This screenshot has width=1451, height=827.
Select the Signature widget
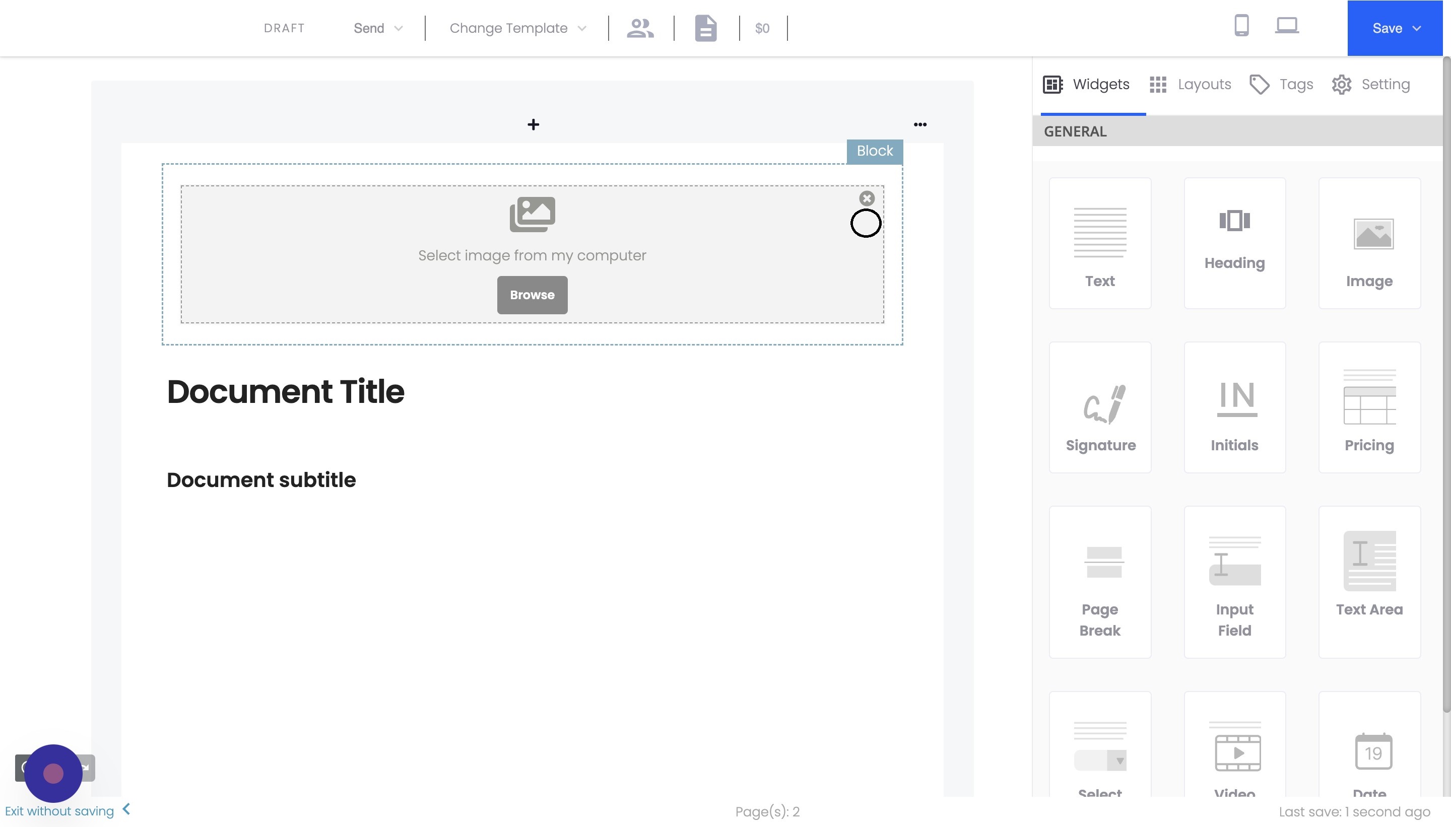pos(1100,407)
